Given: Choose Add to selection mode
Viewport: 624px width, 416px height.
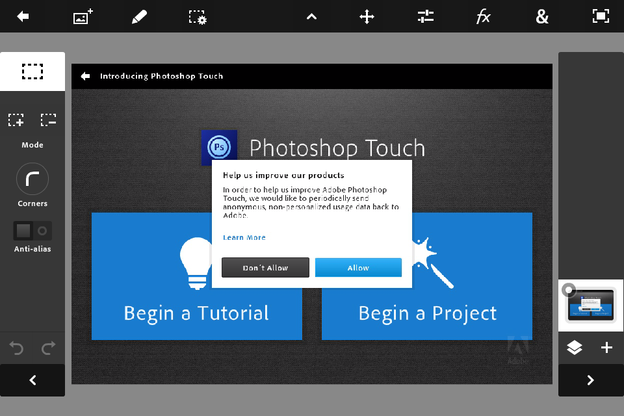Looking at the screenshot, I should tap(16, 120).
